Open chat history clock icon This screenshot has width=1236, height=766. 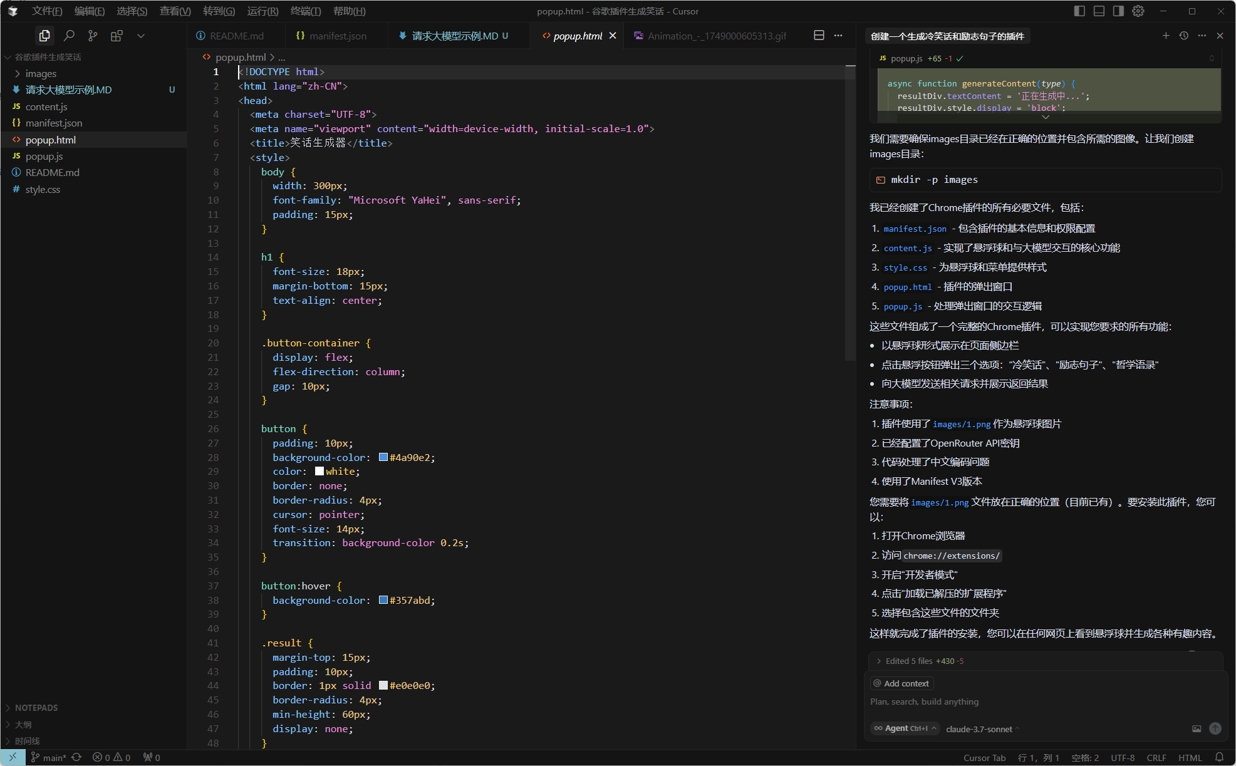click(1183, 36)
